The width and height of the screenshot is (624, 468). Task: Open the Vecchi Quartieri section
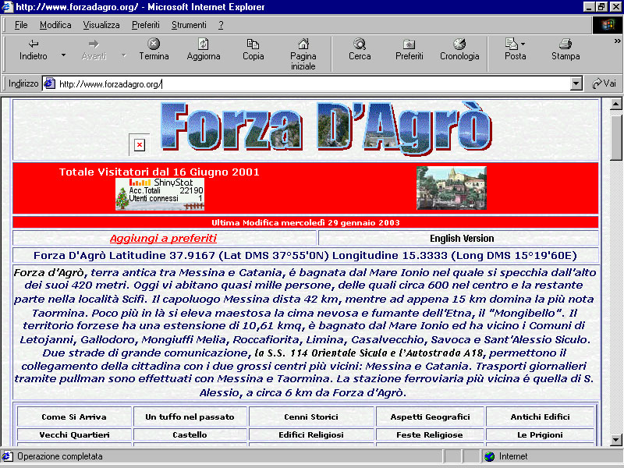(74, 434)
